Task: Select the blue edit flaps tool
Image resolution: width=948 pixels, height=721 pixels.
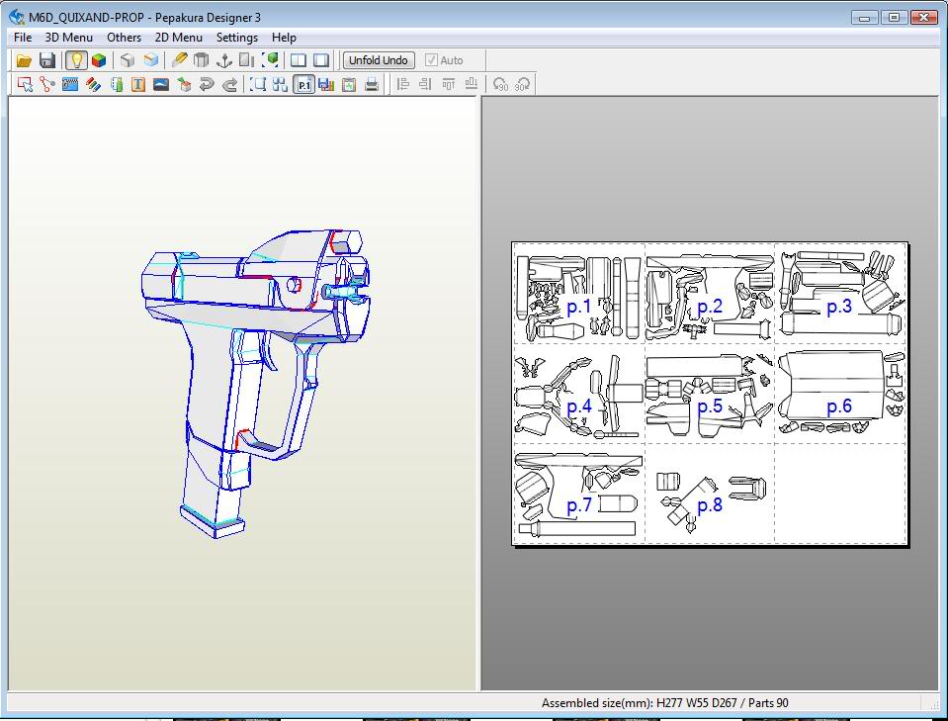Action: pos(70,84)
